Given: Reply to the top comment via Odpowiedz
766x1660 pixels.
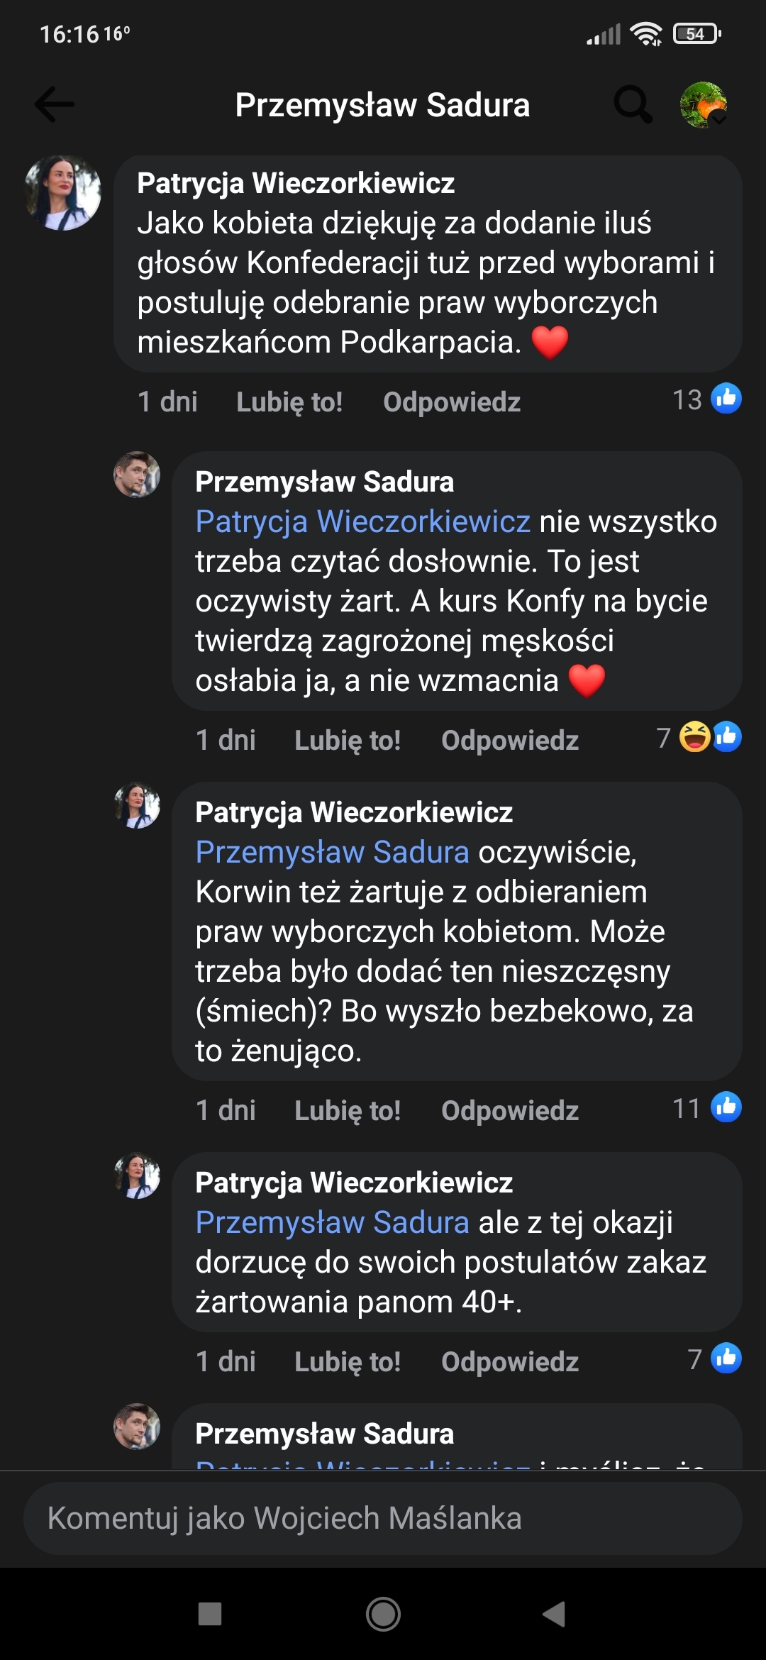Looking at the screenshot, I should click(452, 402).
